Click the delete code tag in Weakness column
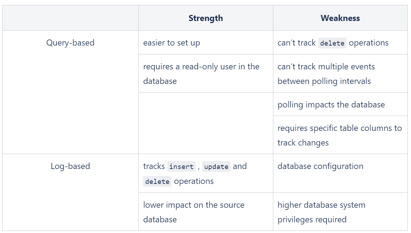The image size is (411, 233). point(332,43)
